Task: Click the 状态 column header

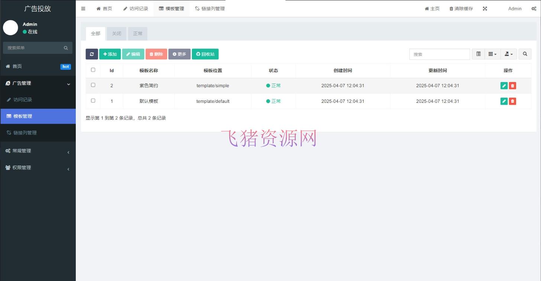Action: point(273,71)
